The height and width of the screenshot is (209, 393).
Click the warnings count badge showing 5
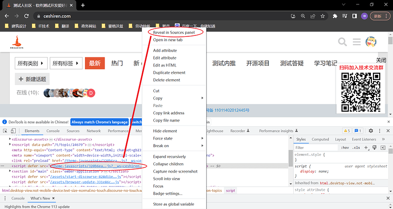[x=347, y=131]
